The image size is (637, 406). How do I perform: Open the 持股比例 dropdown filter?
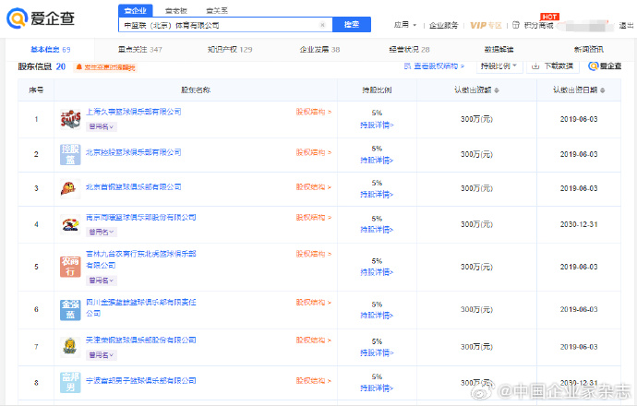[499, 66]
